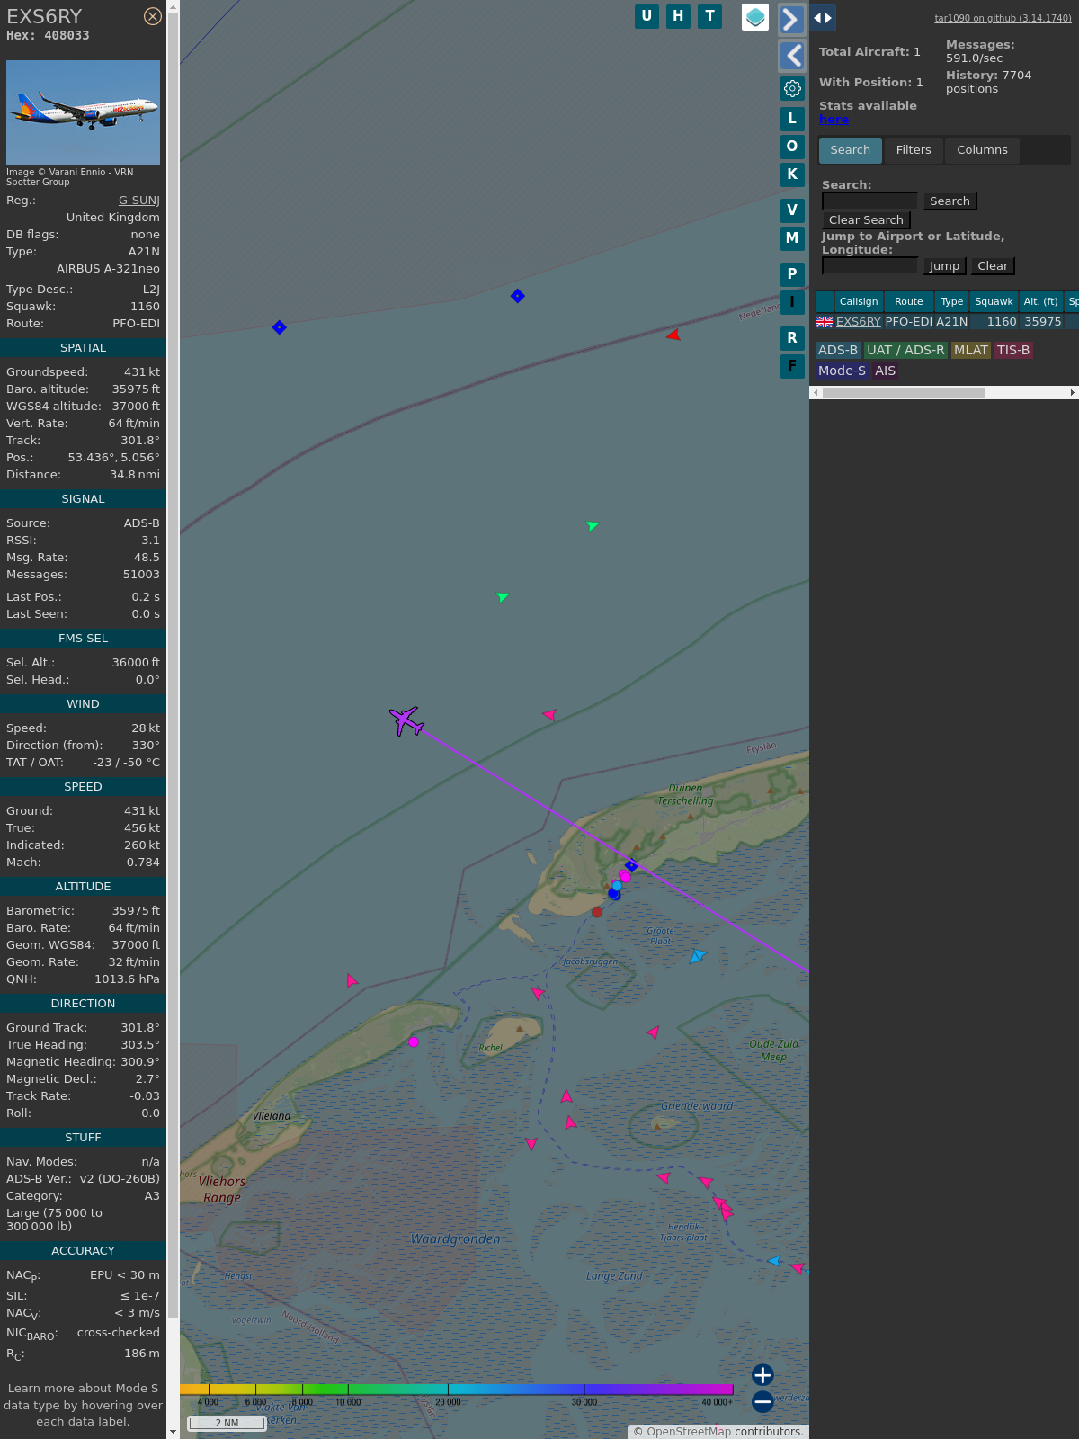Toggle sidebar width with double-arrow button
Image resolution: width=1079 pixels, height=1439 pixels.
point(823,18)
